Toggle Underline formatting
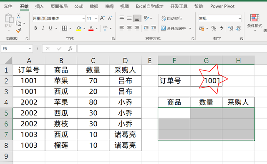The height and width of the screenshot is (164, 267). pyautogui.click(x=50, y=28)
